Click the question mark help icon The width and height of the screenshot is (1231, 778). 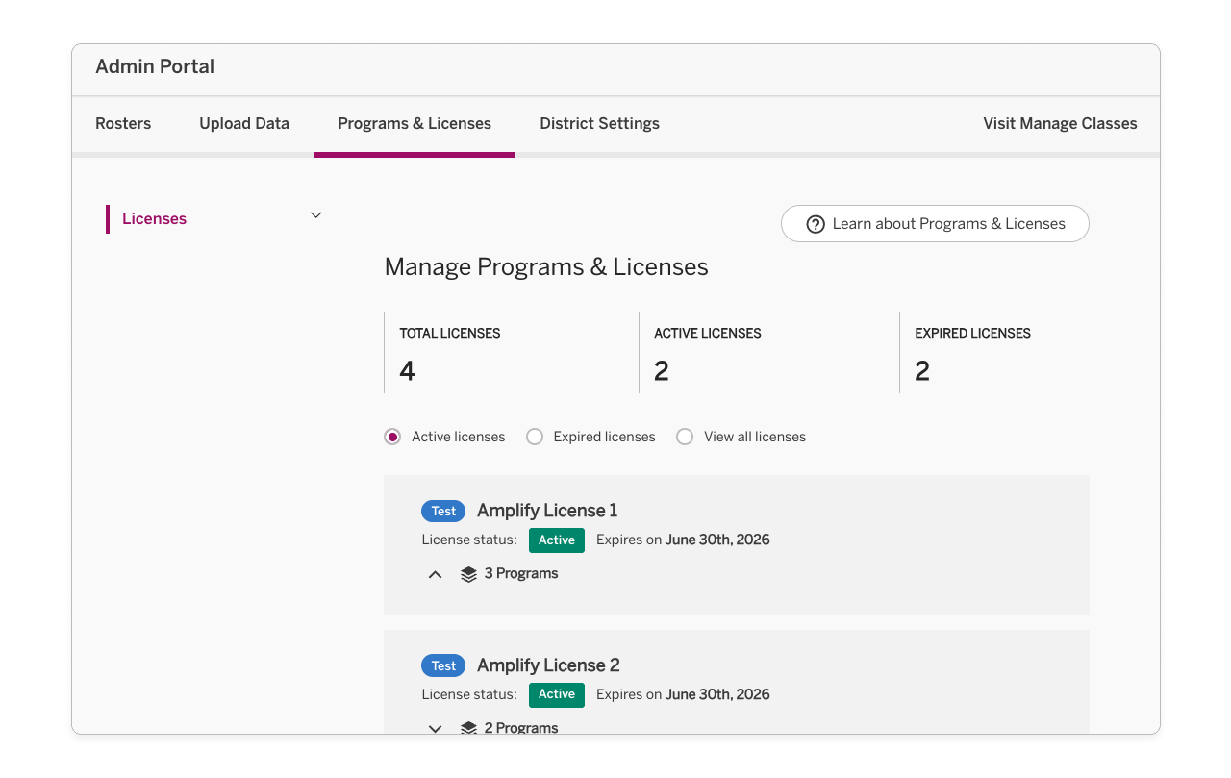click(815, 224)
